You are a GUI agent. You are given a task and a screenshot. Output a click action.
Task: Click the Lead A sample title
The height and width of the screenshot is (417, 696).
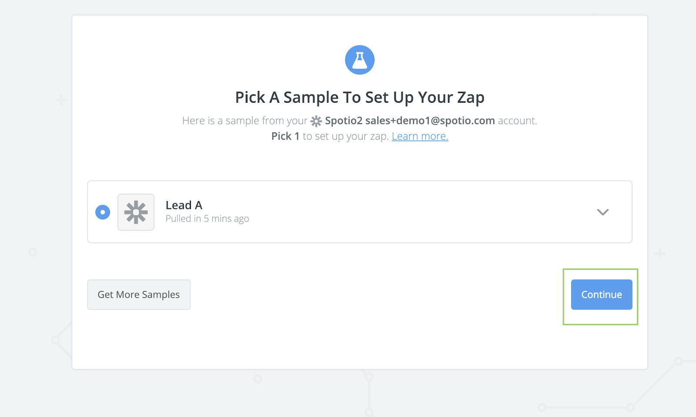pos(184,205)
